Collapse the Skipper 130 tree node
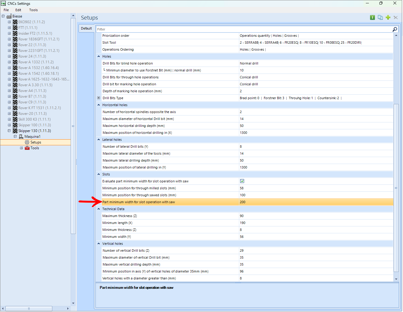This screenshot has width=403, height=312. point(9,131)
